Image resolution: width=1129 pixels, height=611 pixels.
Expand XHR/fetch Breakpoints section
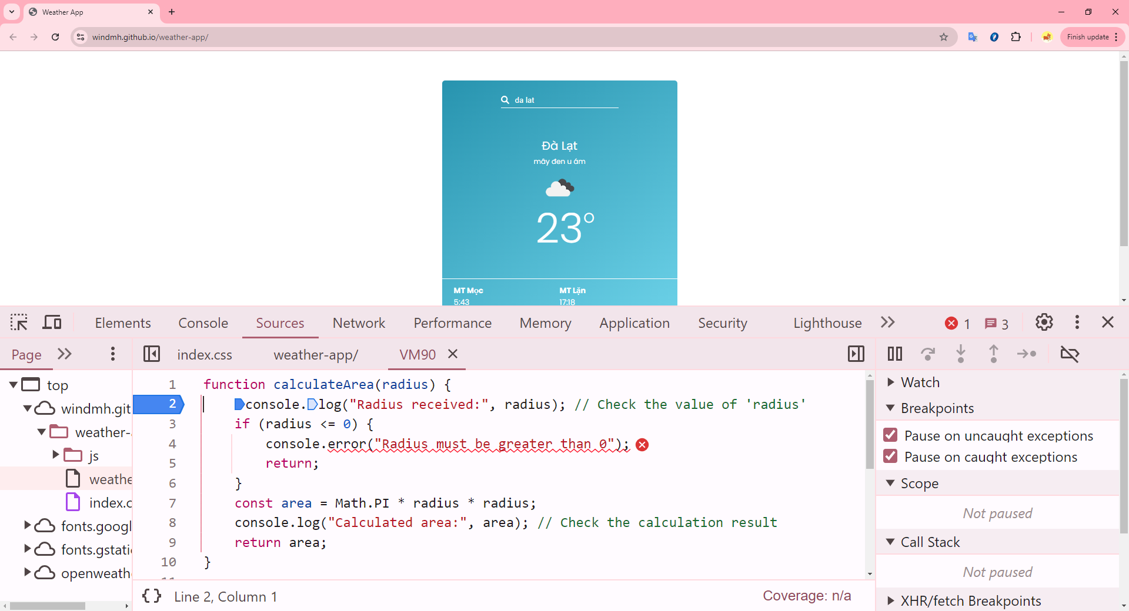coord(891,600)
